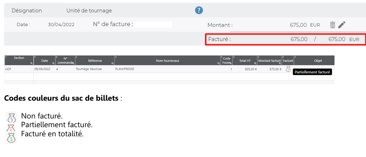The image size is (366, 157).
Task: Edit the invoice with the pencil icon
Action: point(342,24)
